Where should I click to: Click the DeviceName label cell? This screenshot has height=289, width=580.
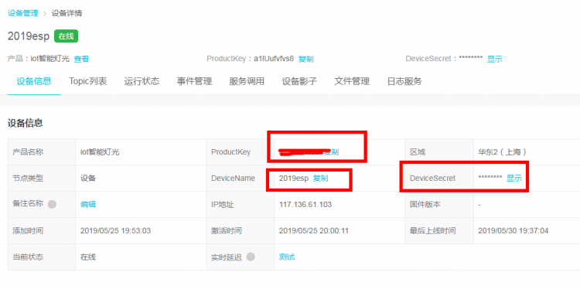tap(241, 178)
